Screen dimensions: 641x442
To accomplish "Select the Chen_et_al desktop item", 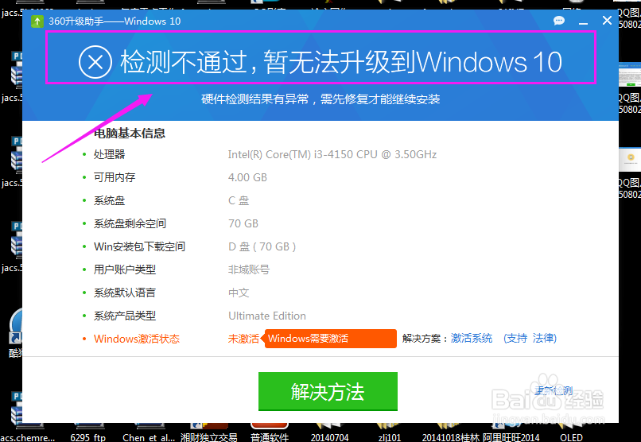I will (x=149, y=433).
